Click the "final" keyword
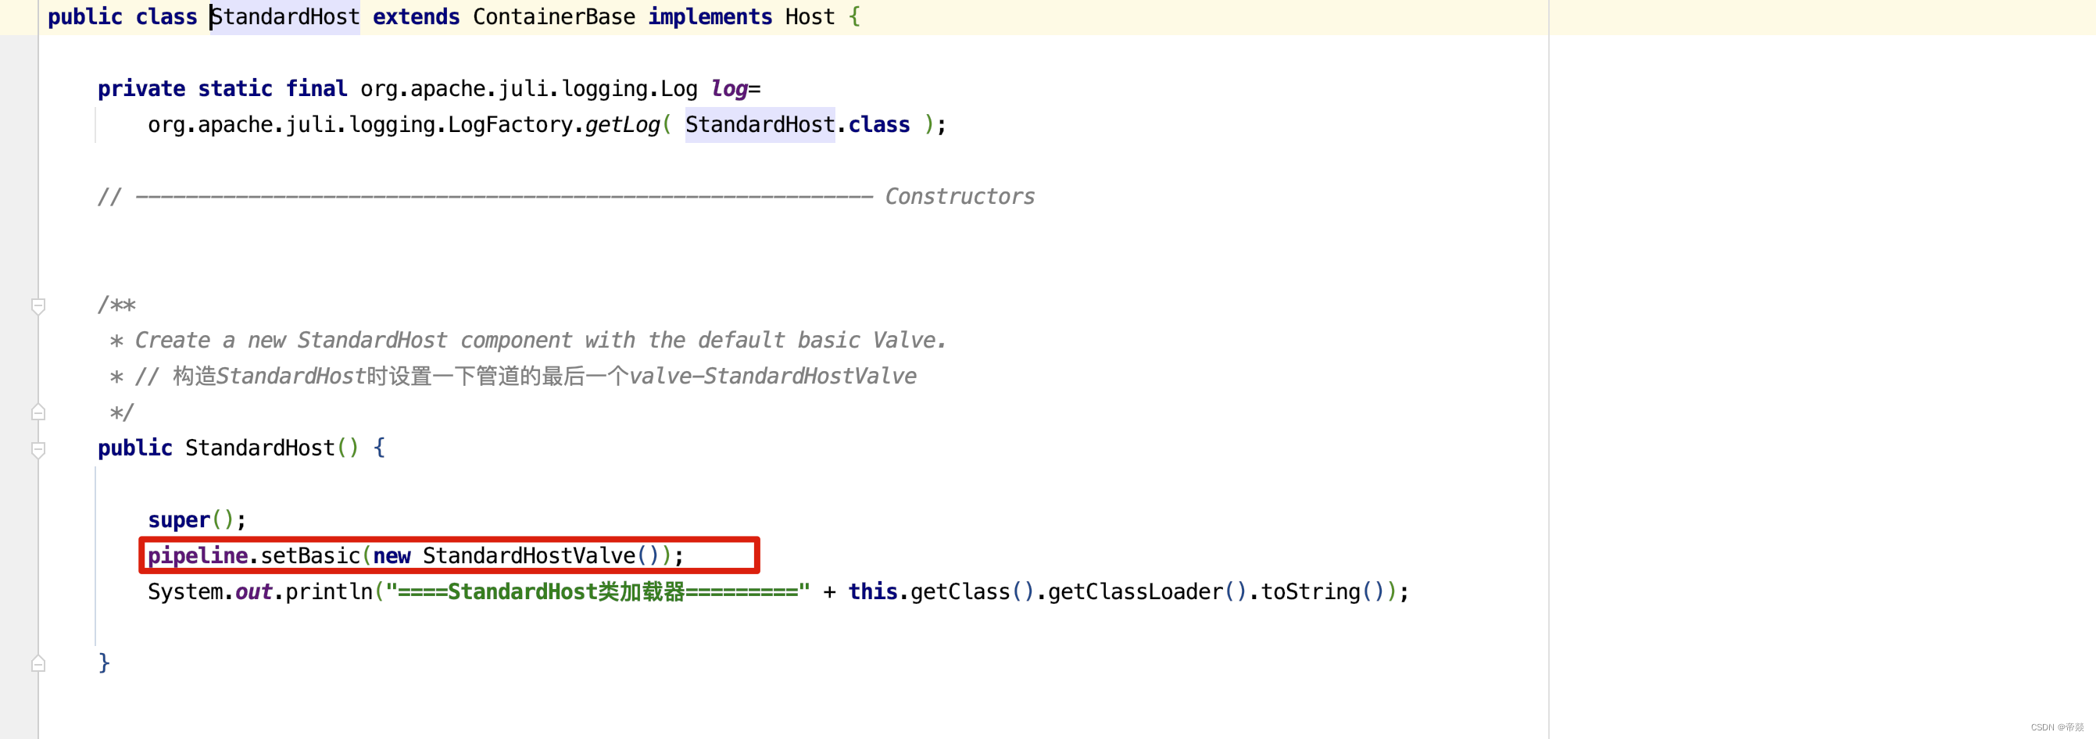 coord(317,88)
